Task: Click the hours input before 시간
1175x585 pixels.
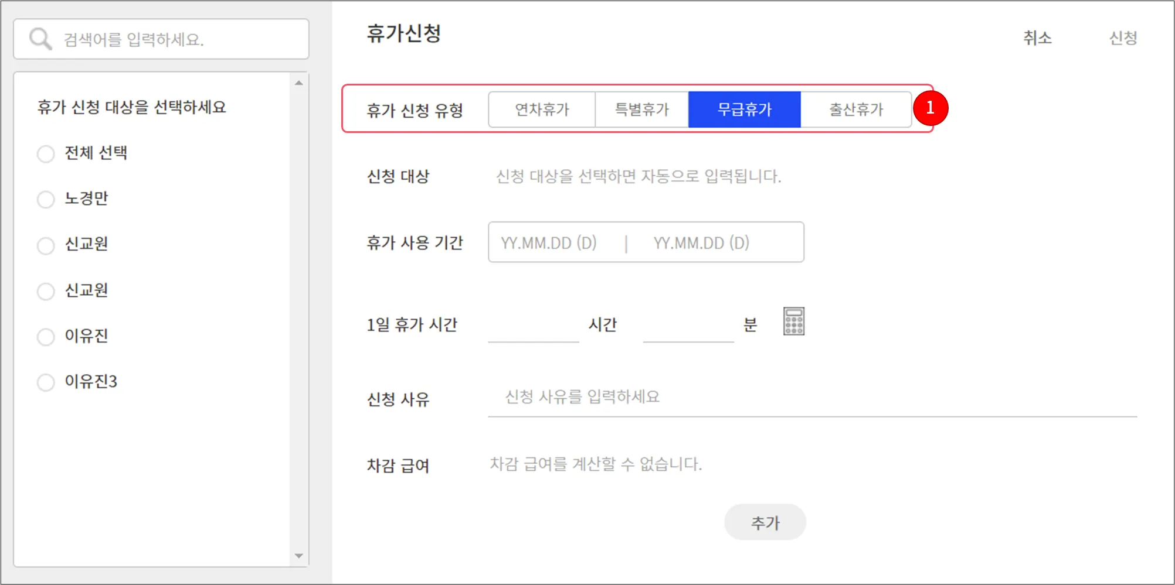Action: click(534, 325)
